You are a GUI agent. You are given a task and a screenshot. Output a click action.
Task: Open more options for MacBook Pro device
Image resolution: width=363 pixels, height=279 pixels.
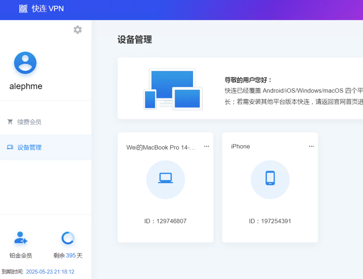(207, 146)
